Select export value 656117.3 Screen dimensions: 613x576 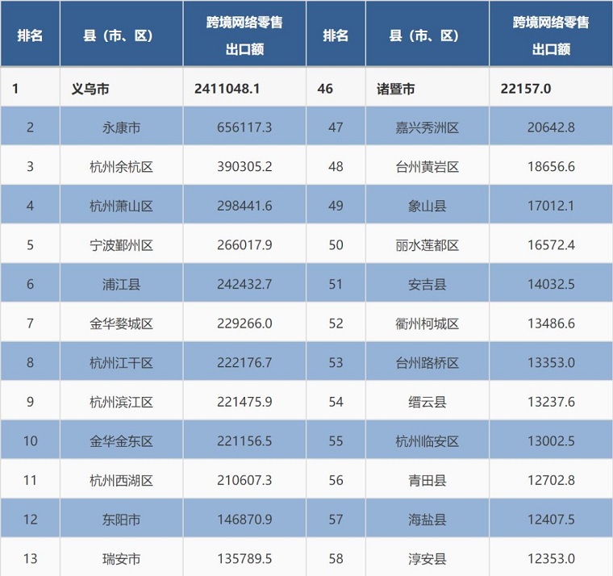pyautogui.click(x=244, y=127)
